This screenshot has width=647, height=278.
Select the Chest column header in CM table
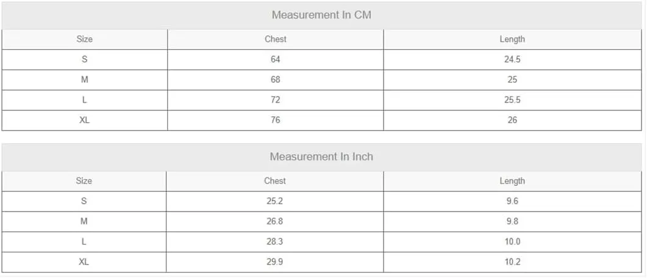(275, 39)
